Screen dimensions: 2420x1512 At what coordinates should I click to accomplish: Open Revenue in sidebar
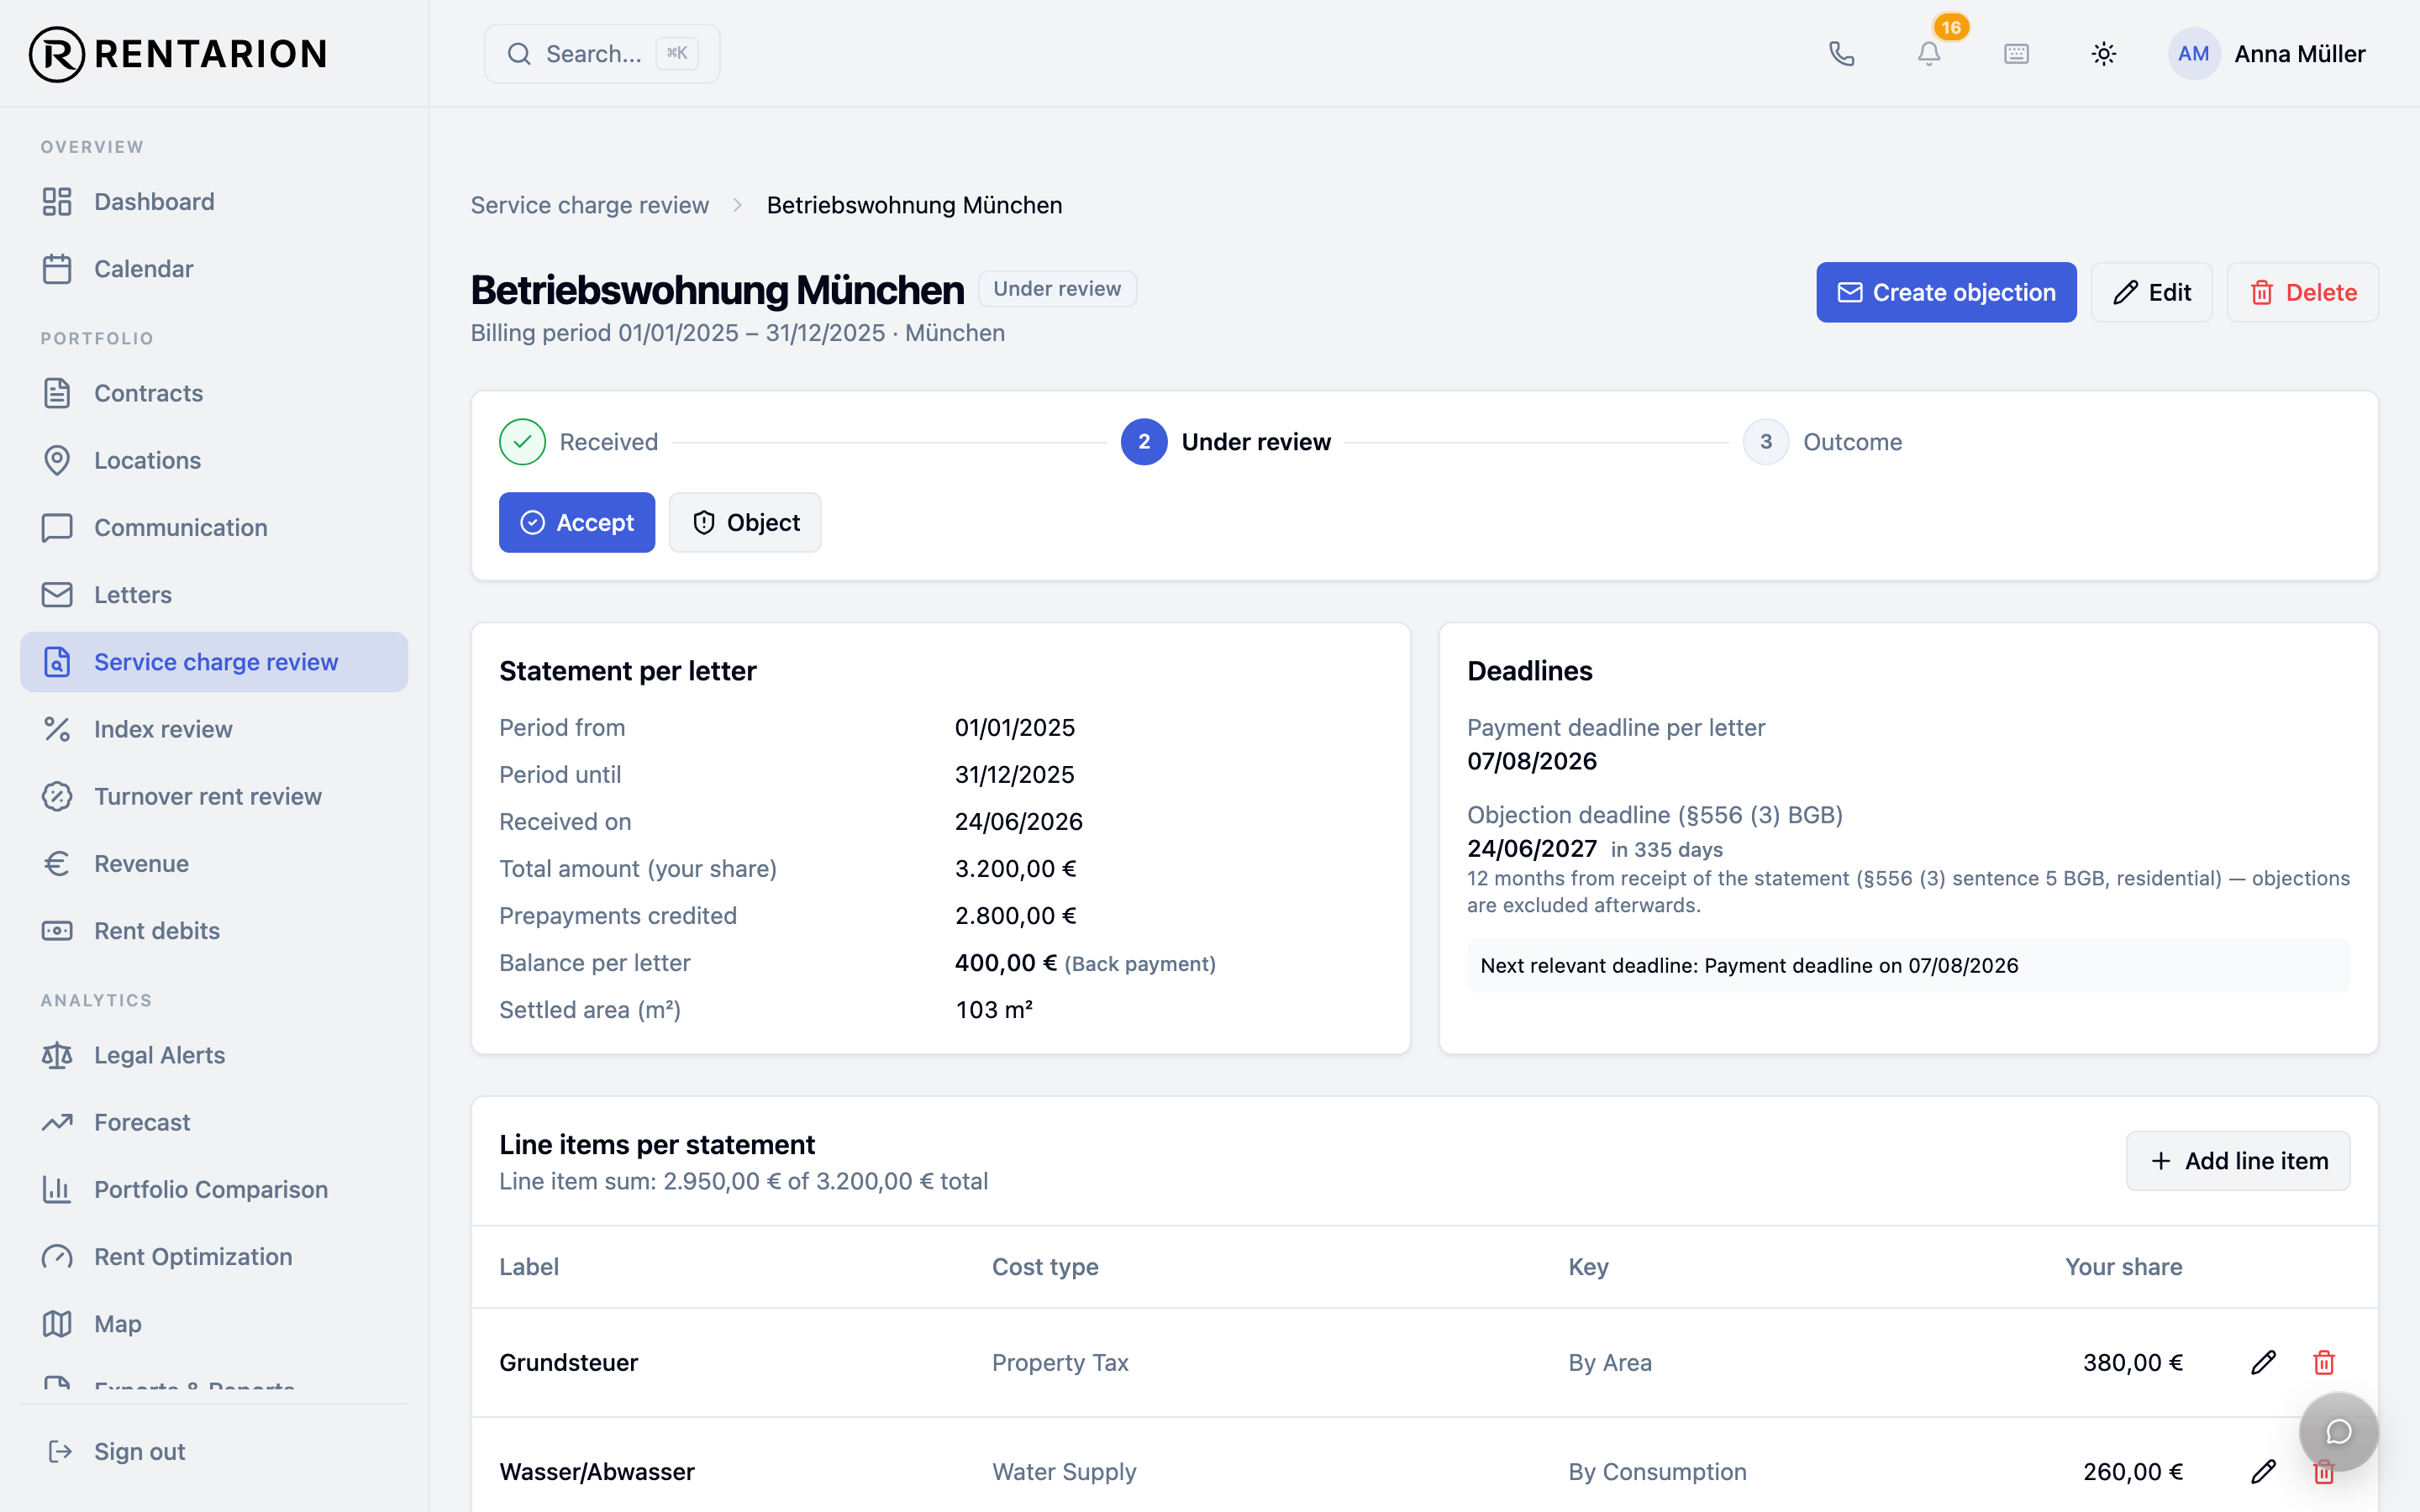point(214,863)
